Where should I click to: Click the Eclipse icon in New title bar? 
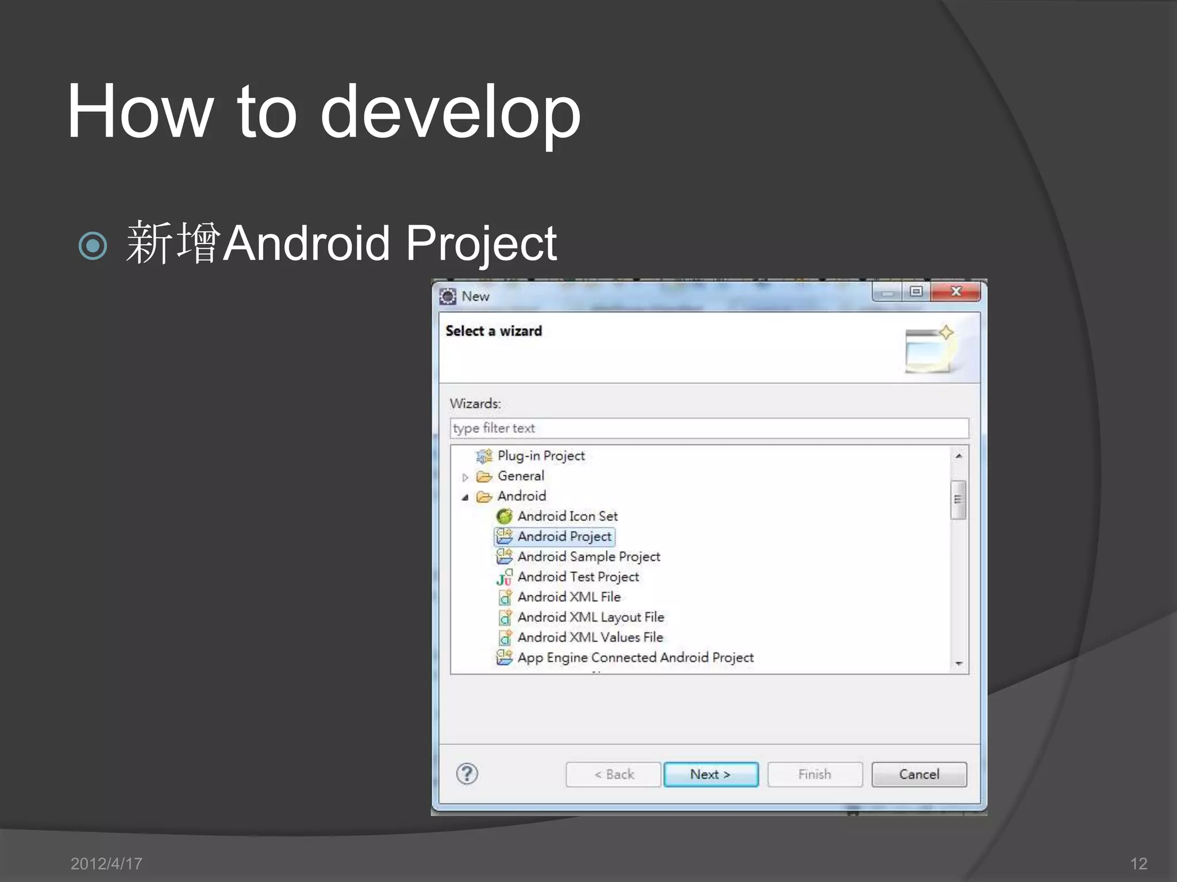tap(448, 296)
